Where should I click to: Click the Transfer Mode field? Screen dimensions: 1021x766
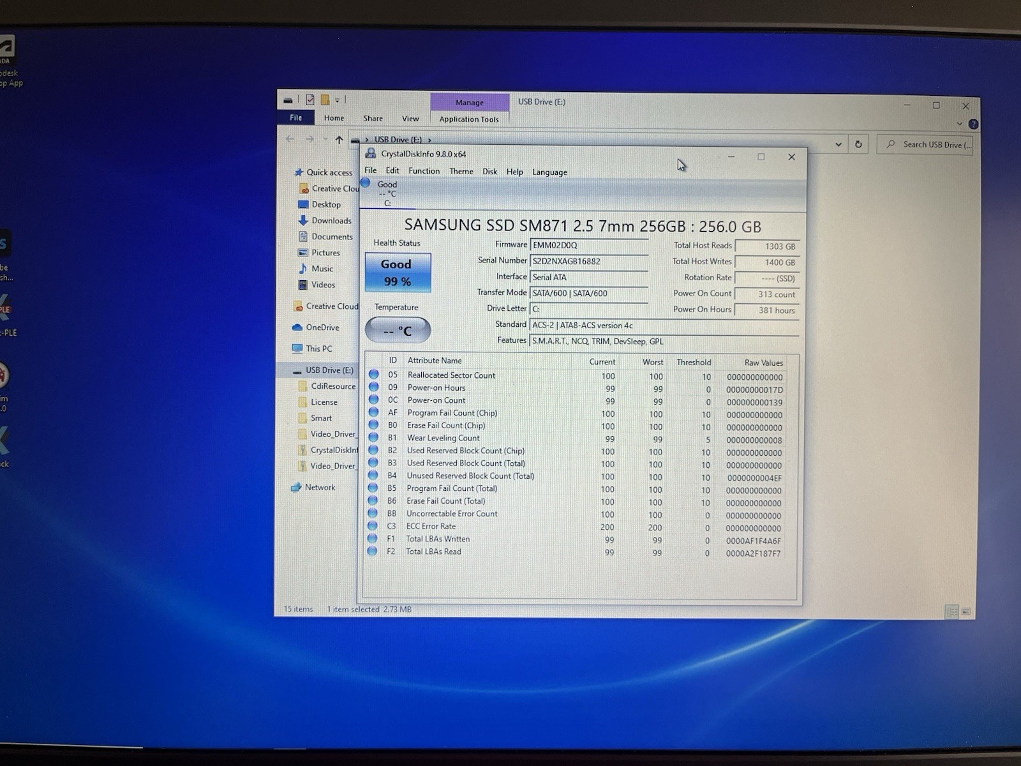(x=589, y=293)
